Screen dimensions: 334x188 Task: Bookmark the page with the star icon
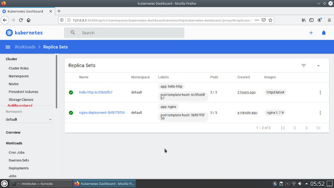coord(270,20)
